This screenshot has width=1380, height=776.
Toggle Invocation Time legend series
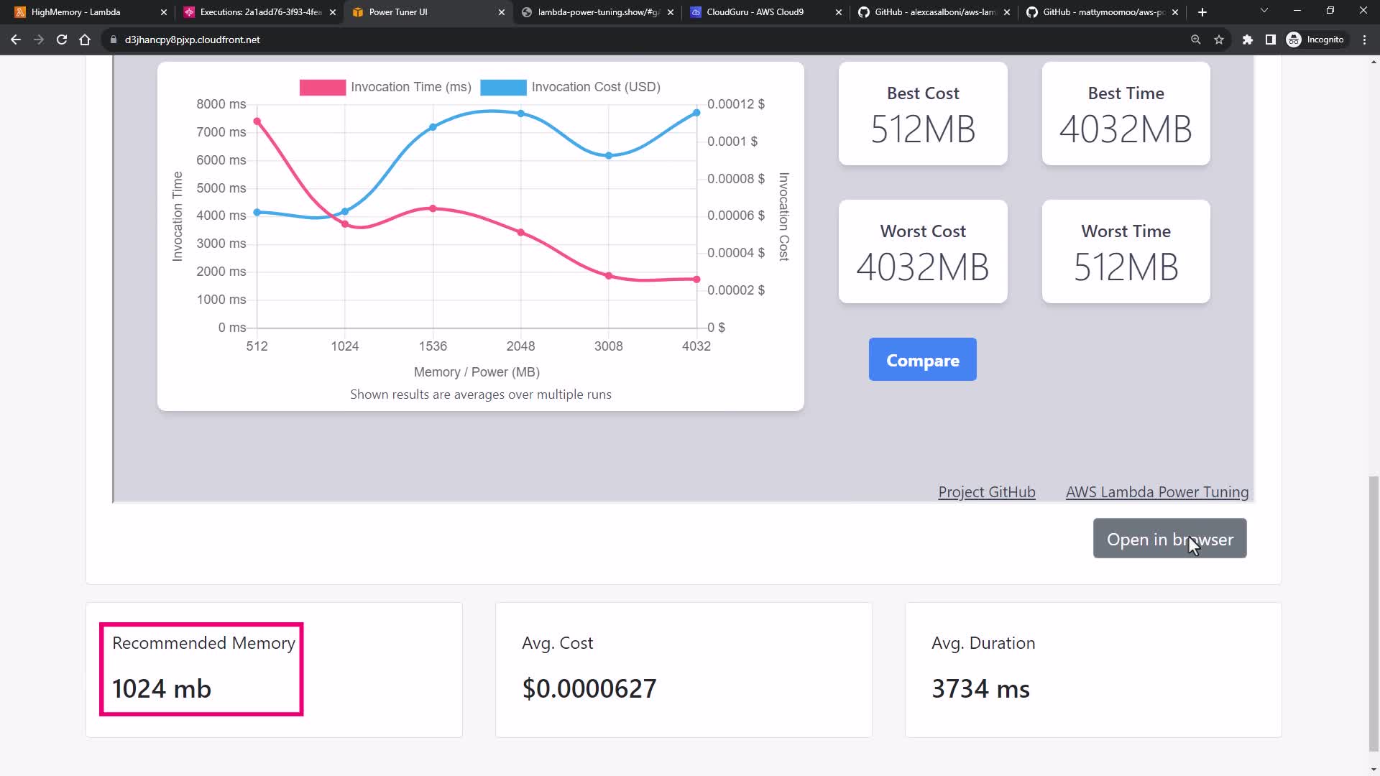pos(386,87)
